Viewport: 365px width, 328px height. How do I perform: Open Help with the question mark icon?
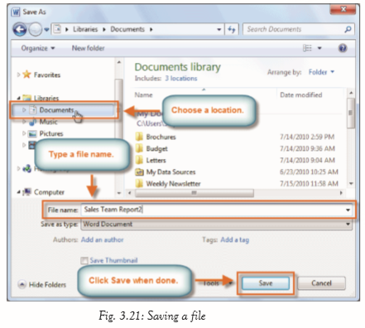343,48
